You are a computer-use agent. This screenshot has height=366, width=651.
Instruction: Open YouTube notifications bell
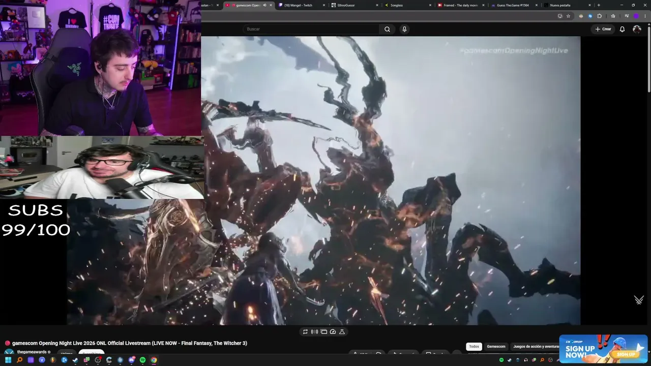[622, 29]
